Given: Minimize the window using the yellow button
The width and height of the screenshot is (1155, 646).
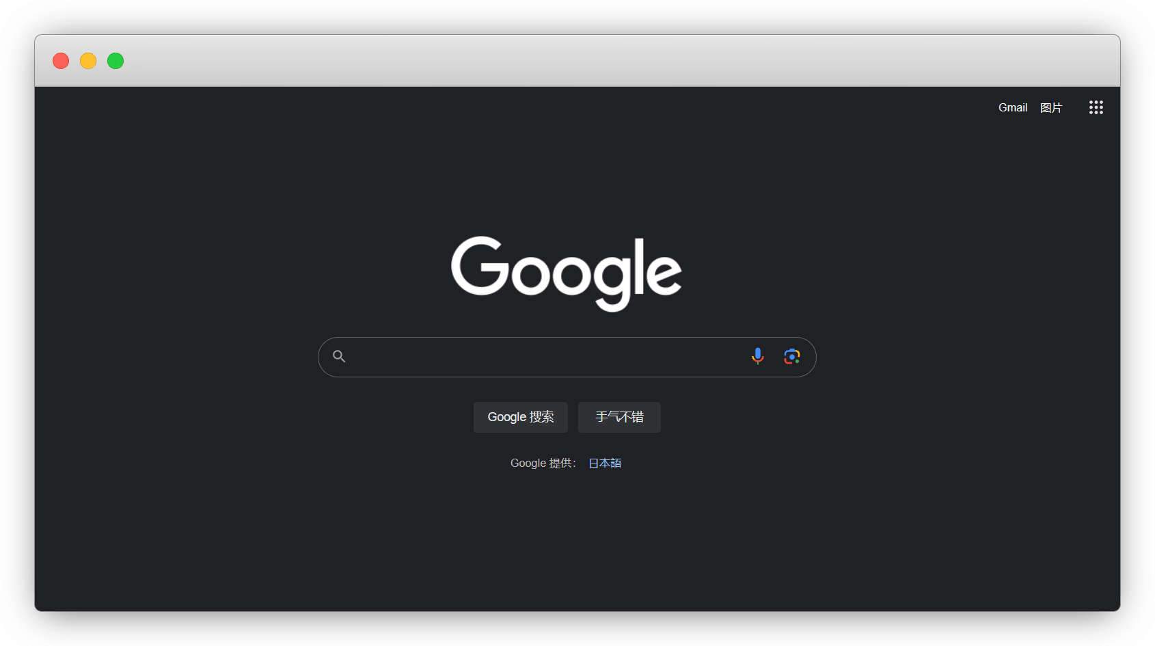Looking at the screenshot, I should (88, 61).
